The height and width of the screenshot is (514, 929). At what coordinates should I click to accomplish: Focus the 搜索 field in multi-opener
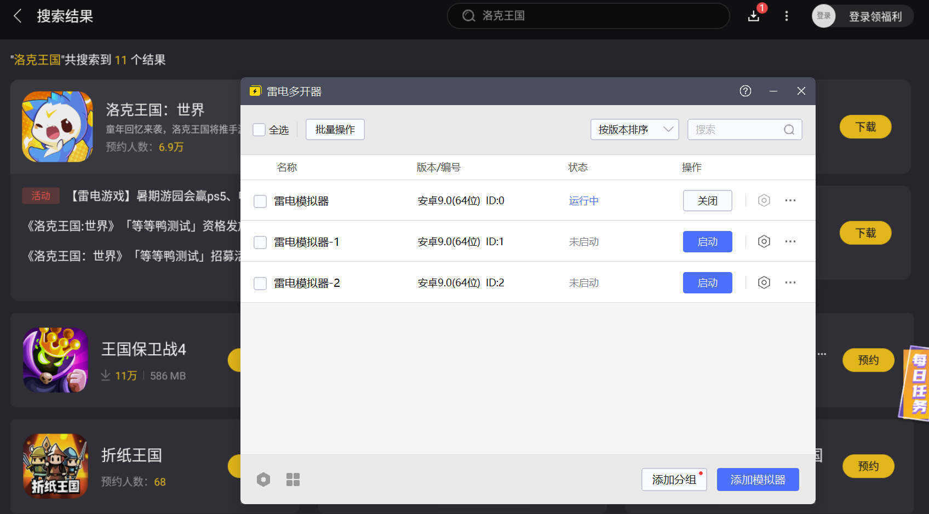745,130
